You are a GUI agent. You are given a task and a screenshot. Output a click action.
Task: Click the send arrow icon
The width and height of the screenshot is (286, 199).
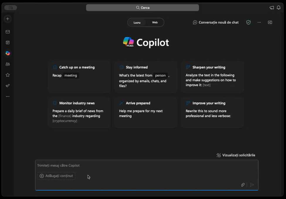[252, 185]
